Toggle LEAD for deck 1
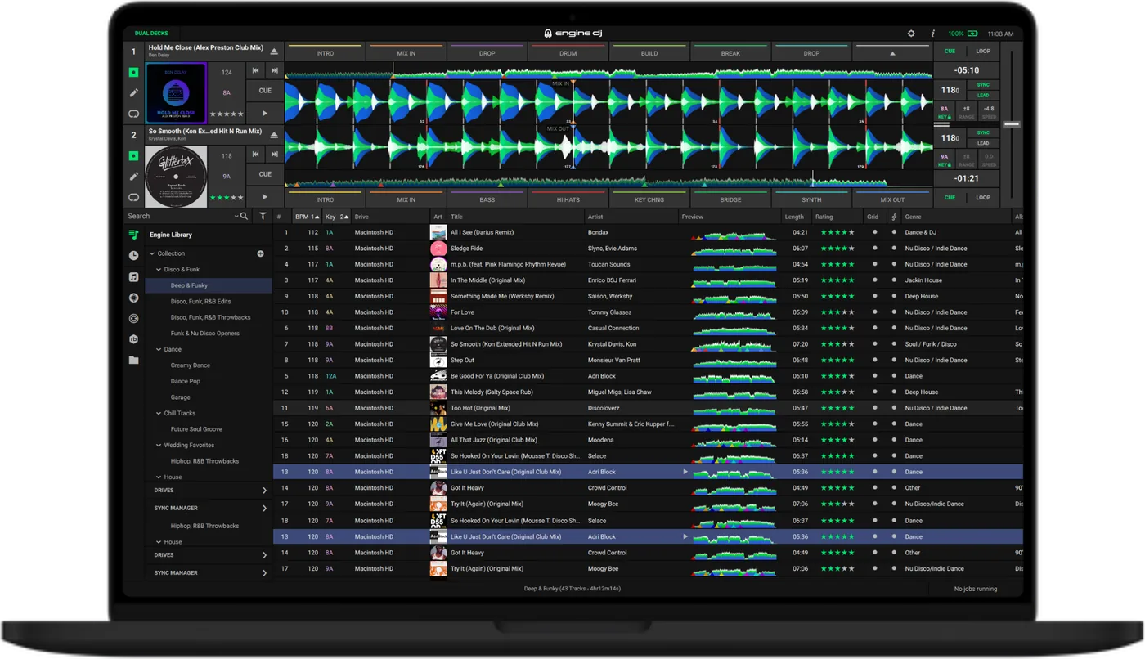Screen dimensions: 1145x659 click(983, 96)
